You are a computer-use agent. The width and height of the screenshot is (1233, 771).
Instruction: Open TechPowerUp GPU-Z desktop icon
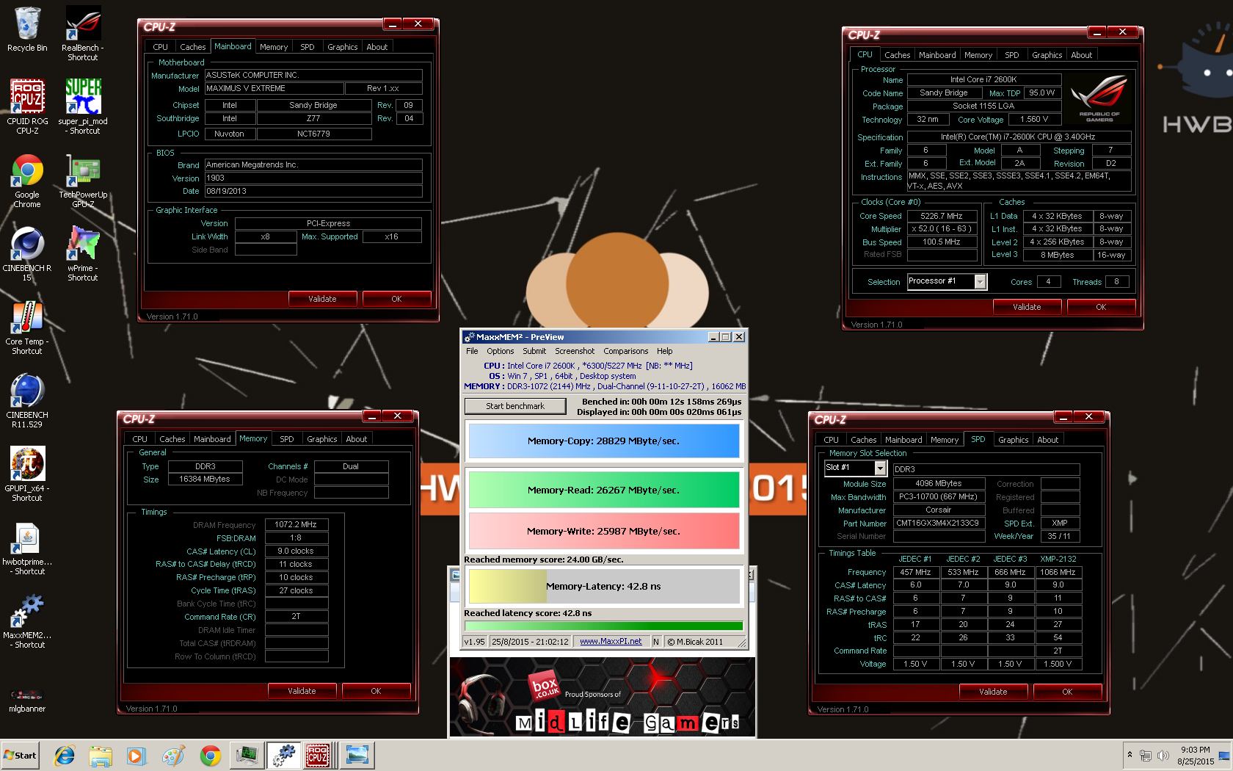pos(83,181)
